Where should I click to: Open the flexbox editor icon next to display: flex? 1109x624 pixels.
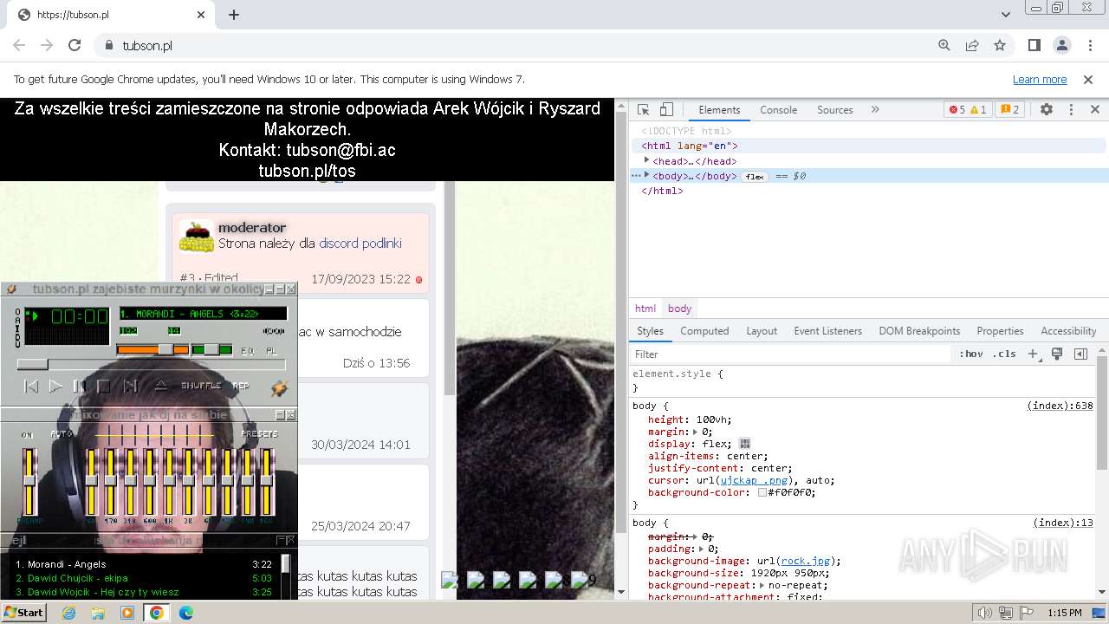(x=745, y=444)
